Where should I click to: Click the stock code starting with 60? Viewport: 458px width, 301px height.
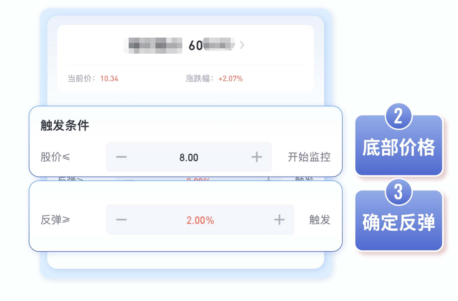[211, 45]
